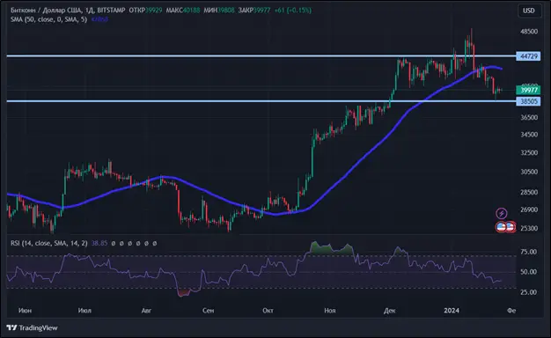Open the USD currency selector
This screenshot has width=551, height=338.
point(528,11)
